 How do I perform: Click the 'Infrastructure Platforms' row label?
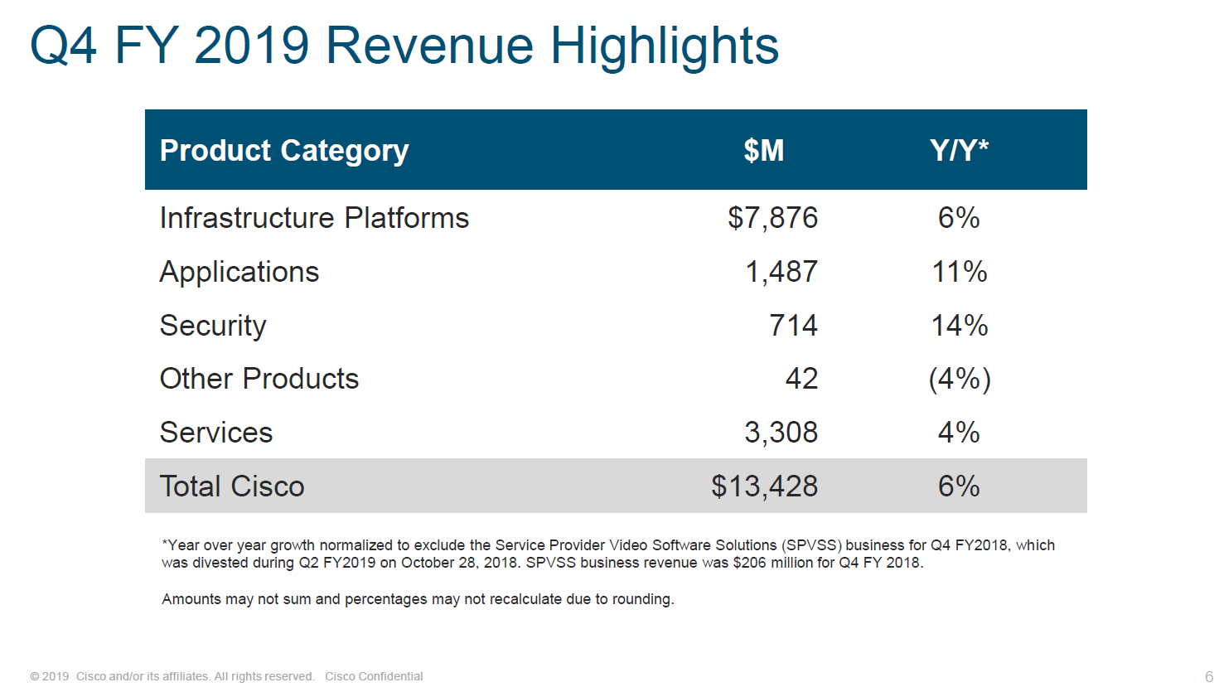tap(314, 218)
